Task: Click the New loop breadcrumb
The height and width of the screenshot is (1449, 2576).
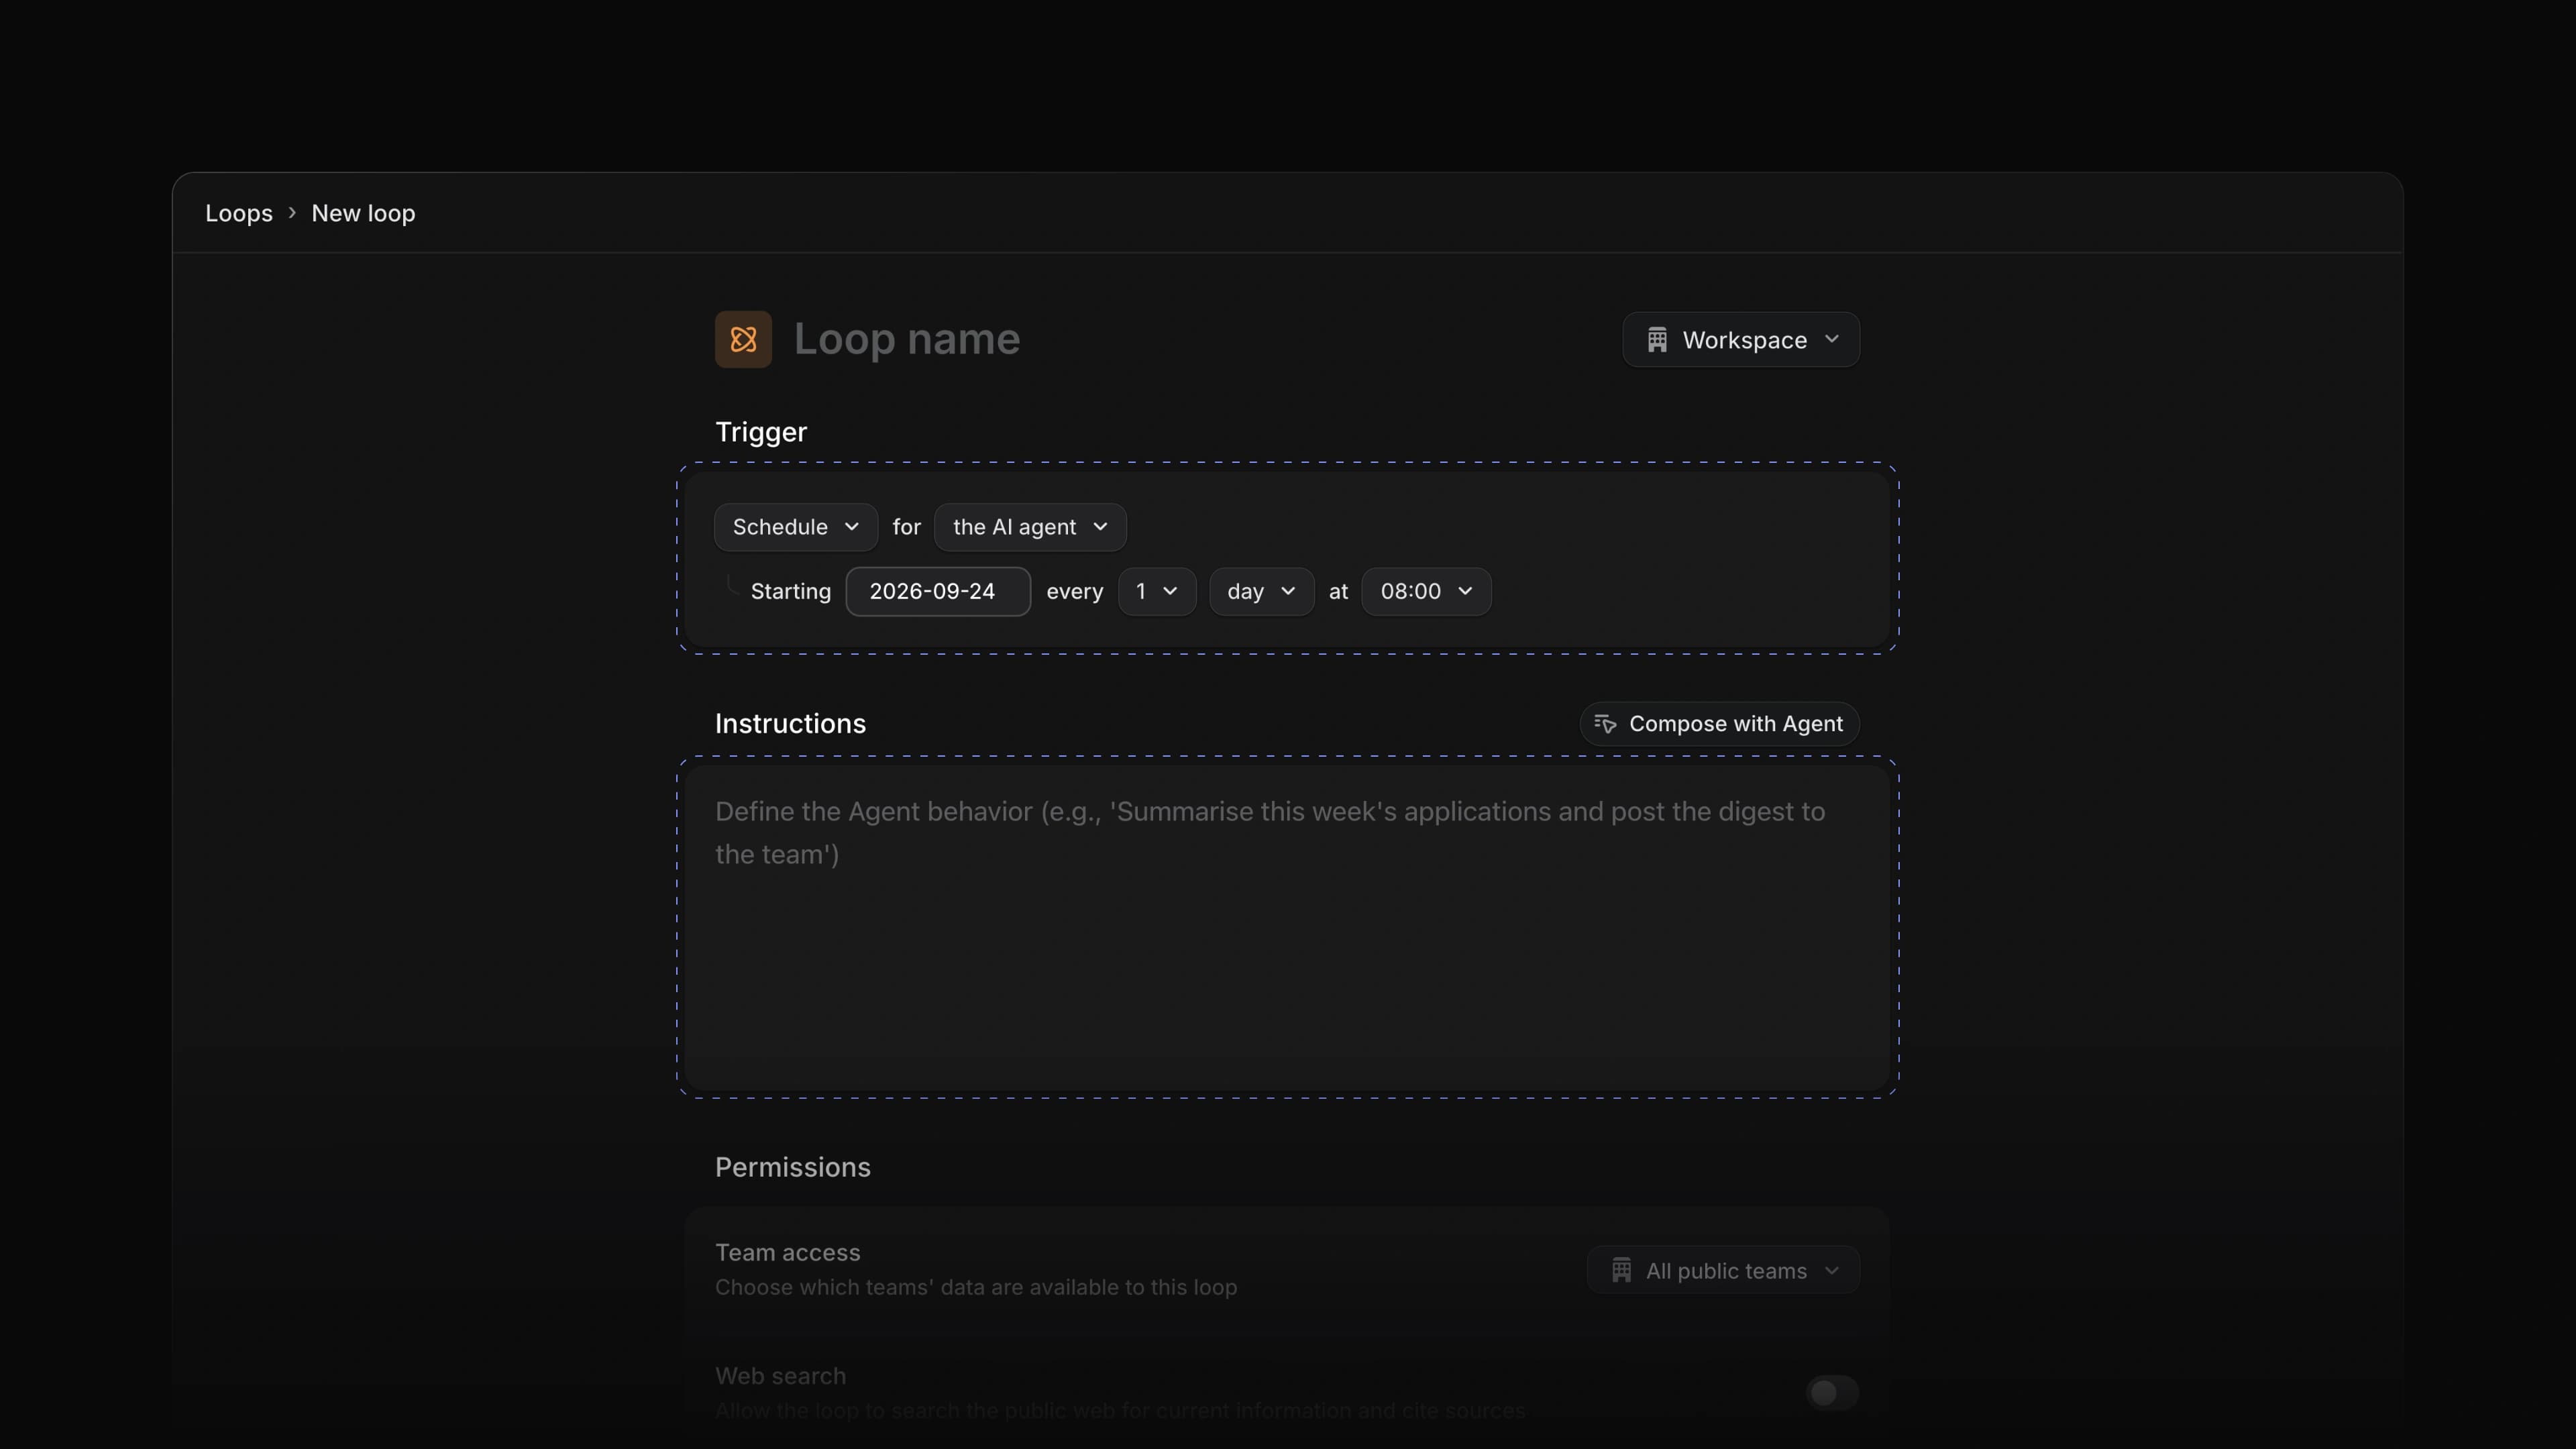Action: 363,213
